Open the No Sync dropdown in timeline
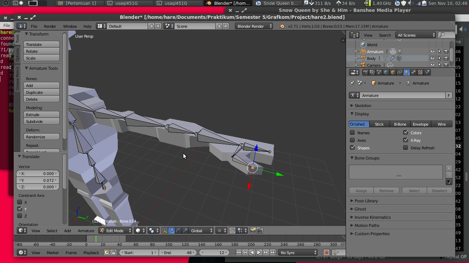This screenshot has height=263, width=469. [298, 252]
